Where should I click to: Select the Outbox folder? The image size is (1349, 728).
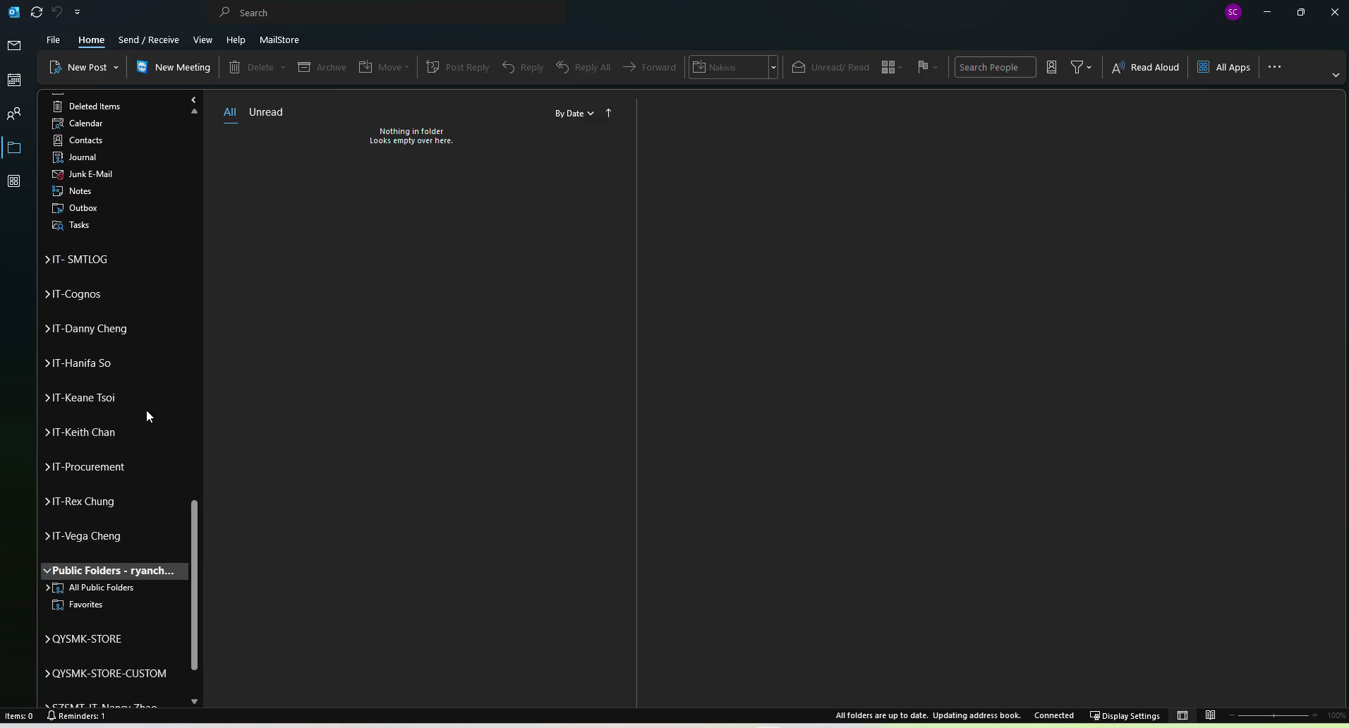click(83, 208)
